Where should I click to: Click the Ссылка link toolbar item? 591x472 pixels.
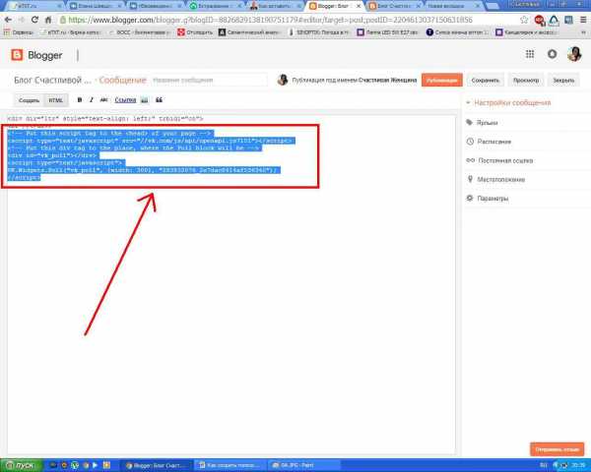pos(125,99)
